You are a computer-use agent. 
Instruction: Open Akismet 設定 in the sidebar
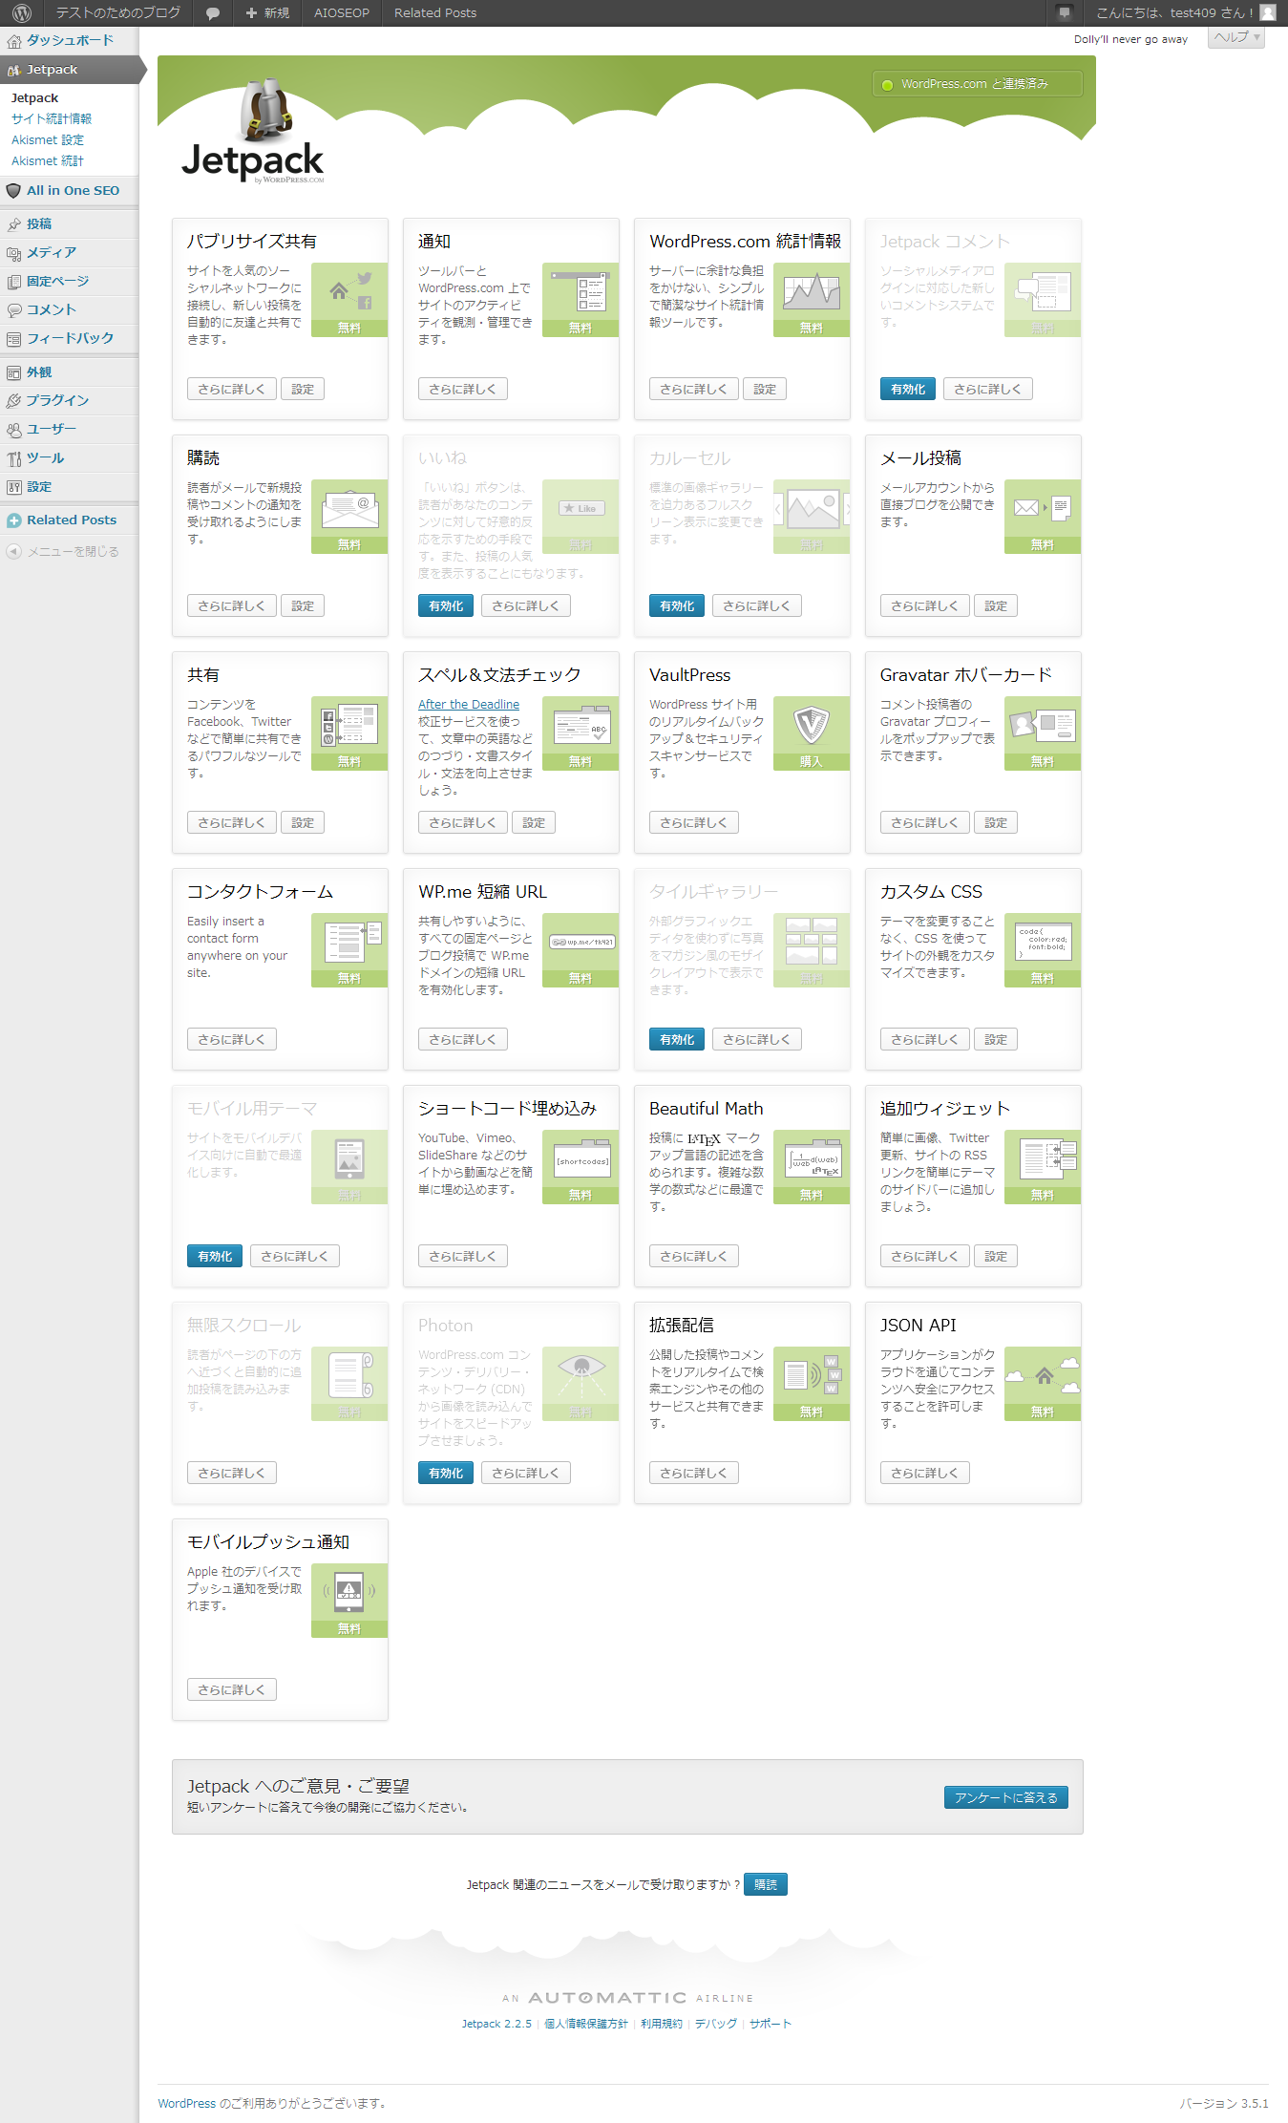coord(48,139)
